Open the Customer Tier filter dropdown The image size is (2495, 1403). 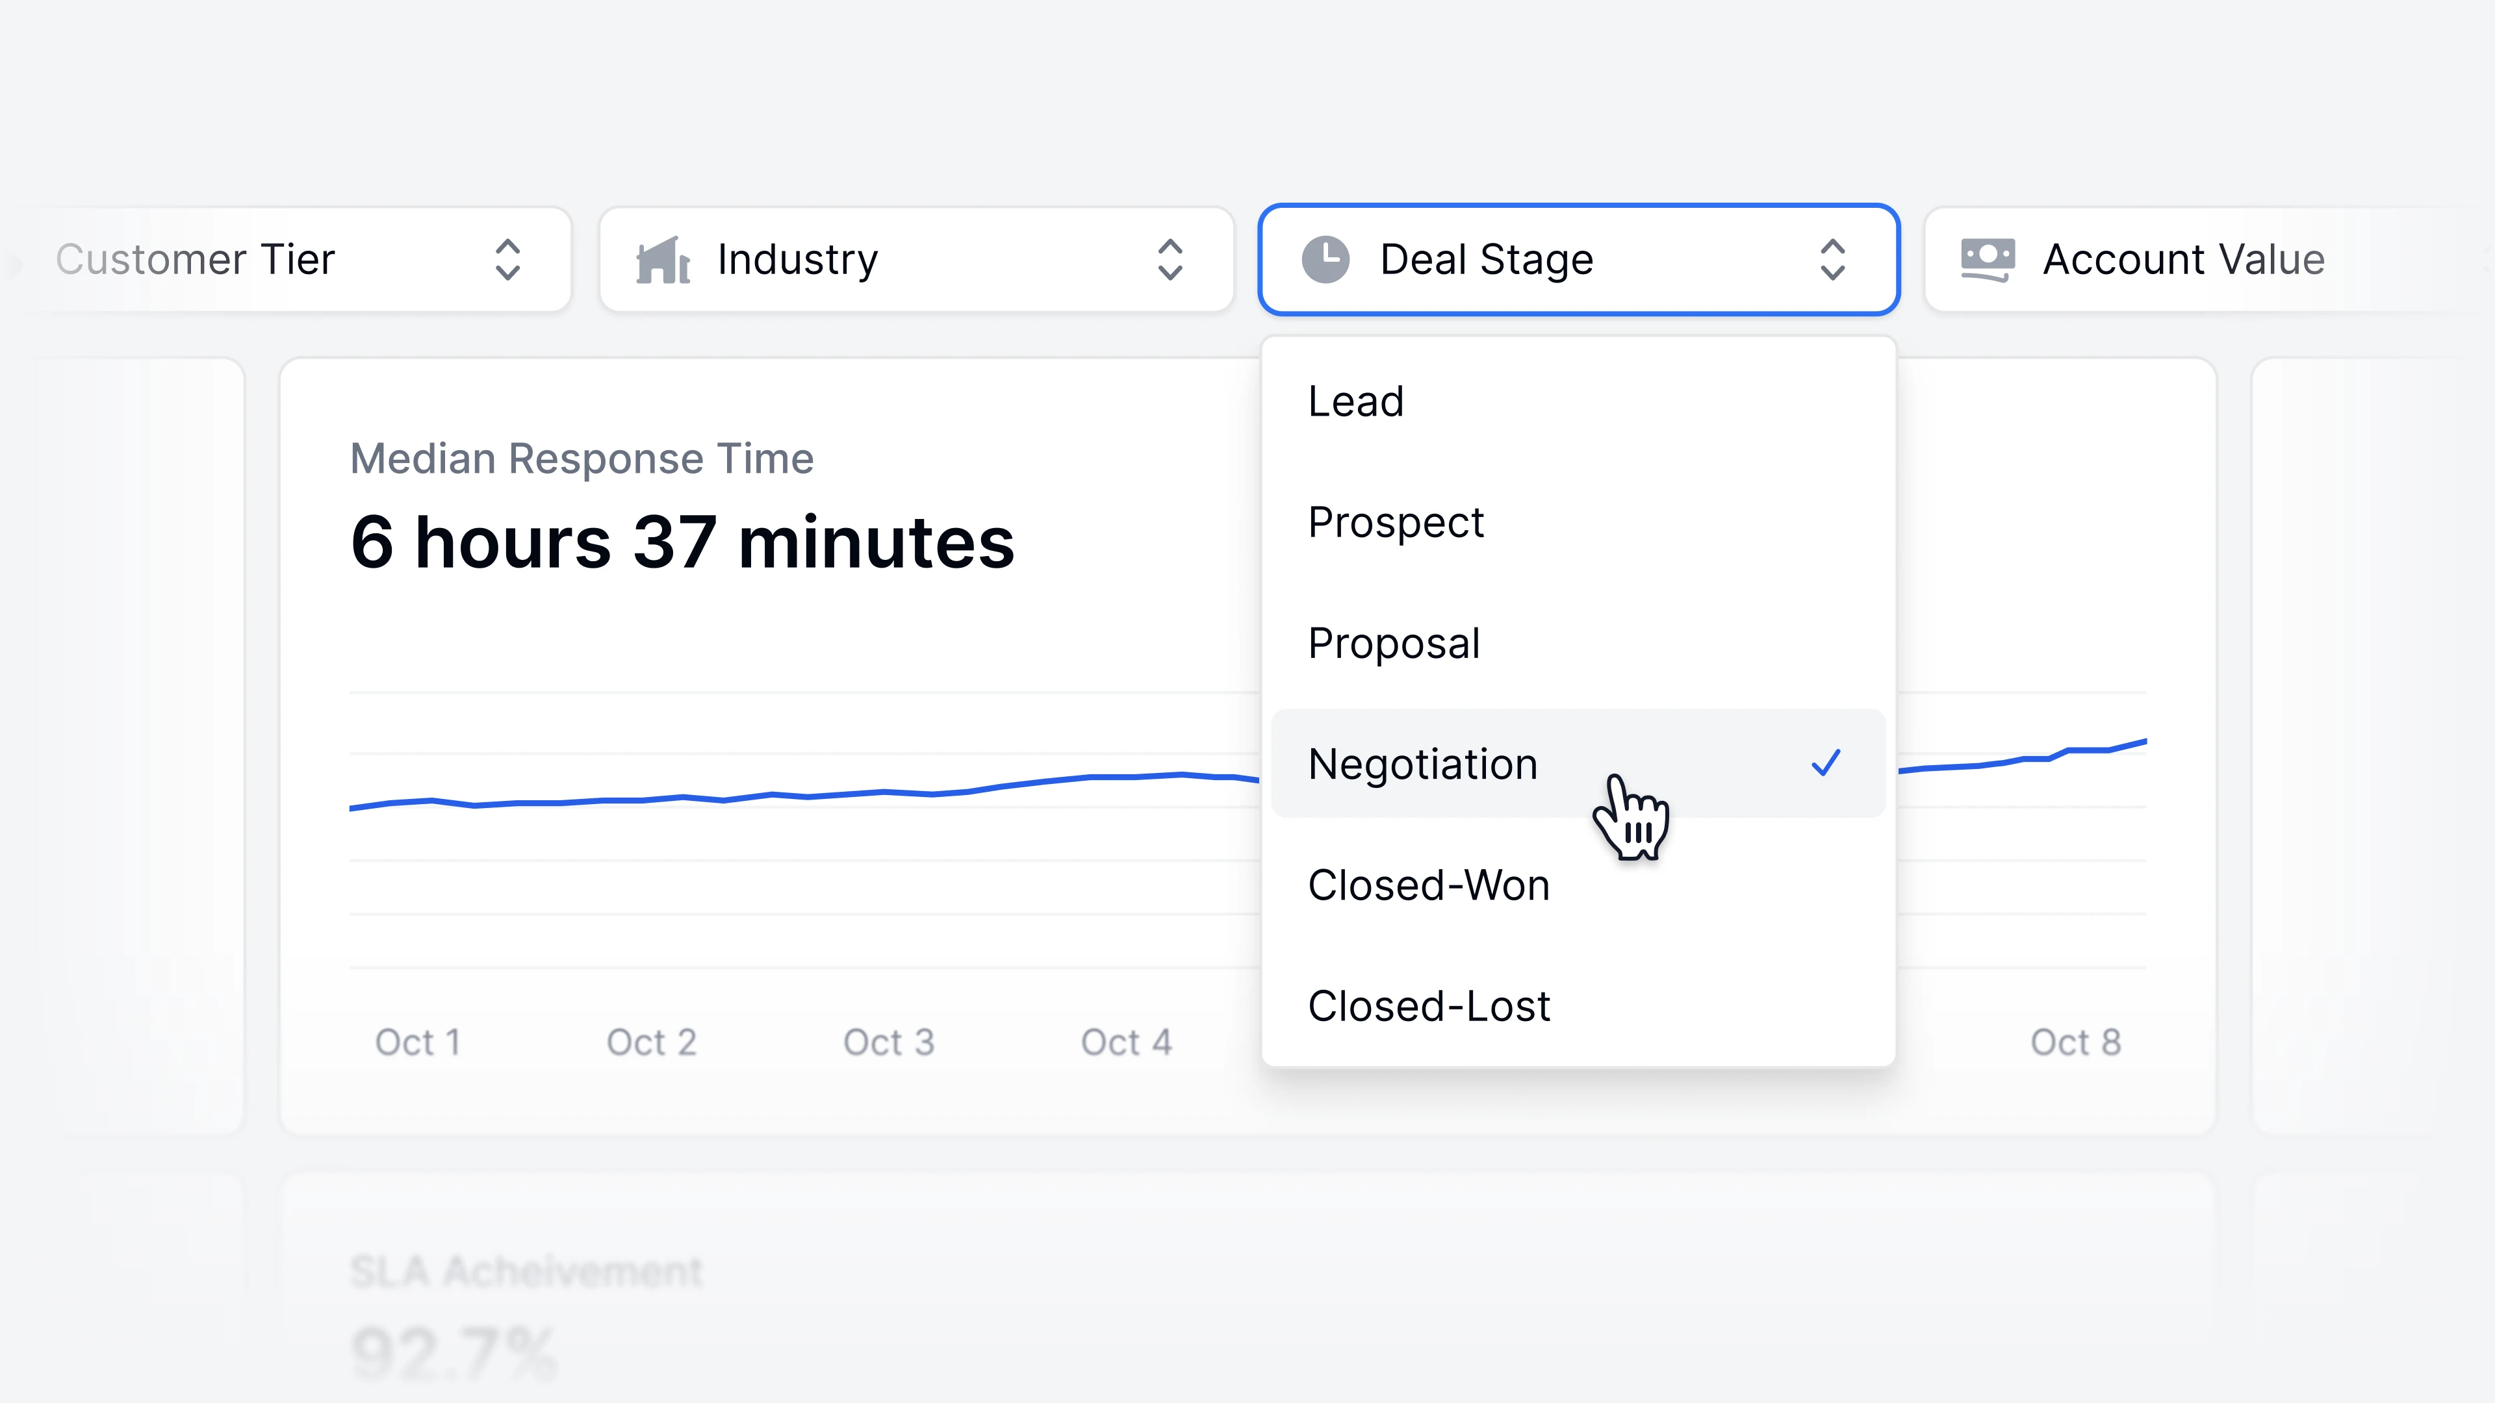(x=290, y=260)
